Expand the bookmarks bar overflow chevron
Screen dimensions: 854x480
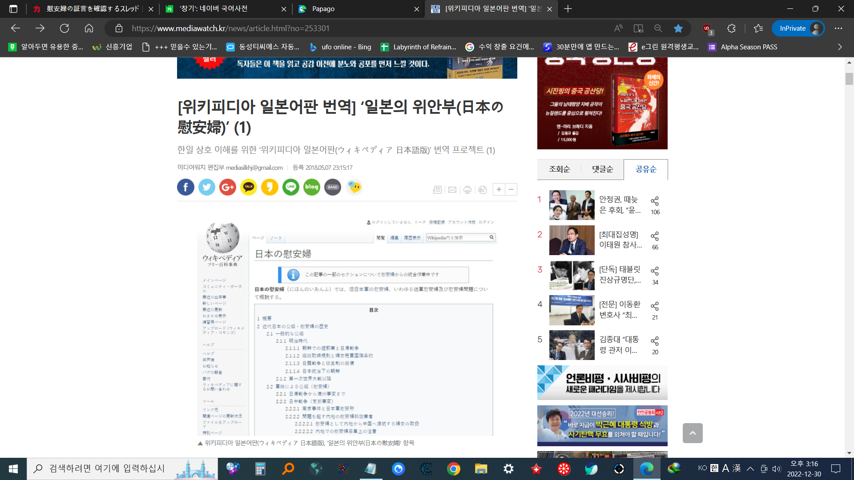click(x=840, y=47)
